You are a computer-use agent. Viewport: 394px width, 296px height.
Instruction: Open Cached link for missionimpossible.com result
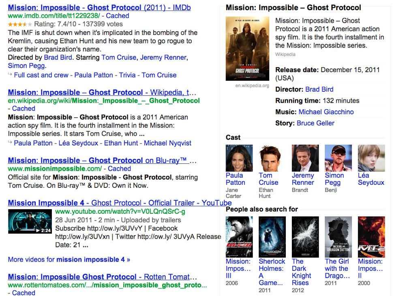(119, 169)
